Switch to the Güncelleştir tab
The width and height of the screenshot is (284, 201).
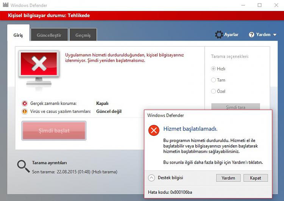tap(49, 35)
